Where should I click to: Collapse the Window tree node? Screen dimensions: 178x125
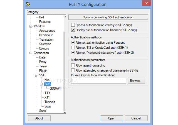click(31, 26)
